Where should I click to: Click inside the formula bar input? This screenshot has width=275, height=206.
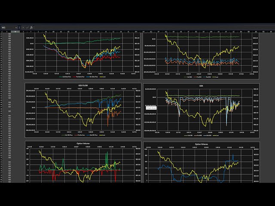point(154,27)
